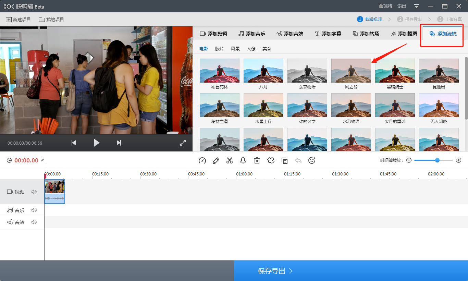Click the dashed-circle loop icon in timeline toolbar
The image size is (468, 281).
[271, 160]
